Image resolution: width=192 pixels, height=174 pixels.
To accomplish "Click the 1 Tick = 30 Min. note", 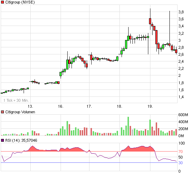I will (x=16, y=100).
